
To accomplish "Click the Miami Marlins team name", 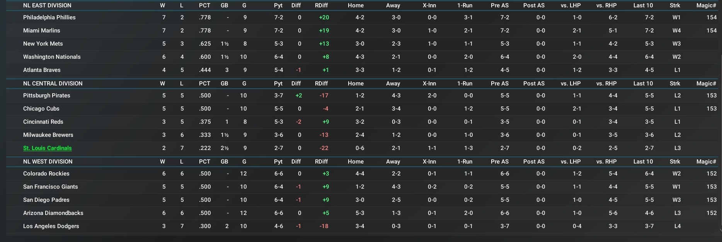I will [x=41, y=31].
